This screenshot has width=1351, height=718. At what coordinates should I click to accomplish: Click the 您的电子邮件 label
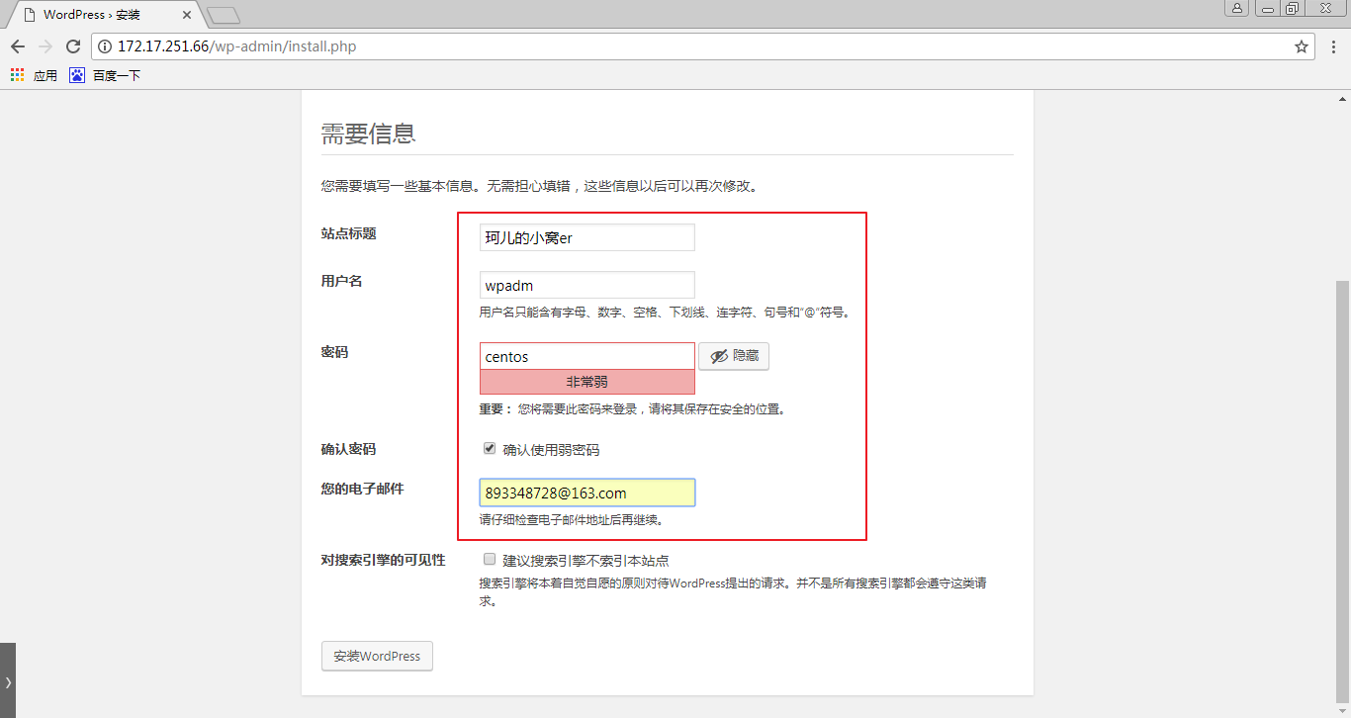(x=362, y=489)
